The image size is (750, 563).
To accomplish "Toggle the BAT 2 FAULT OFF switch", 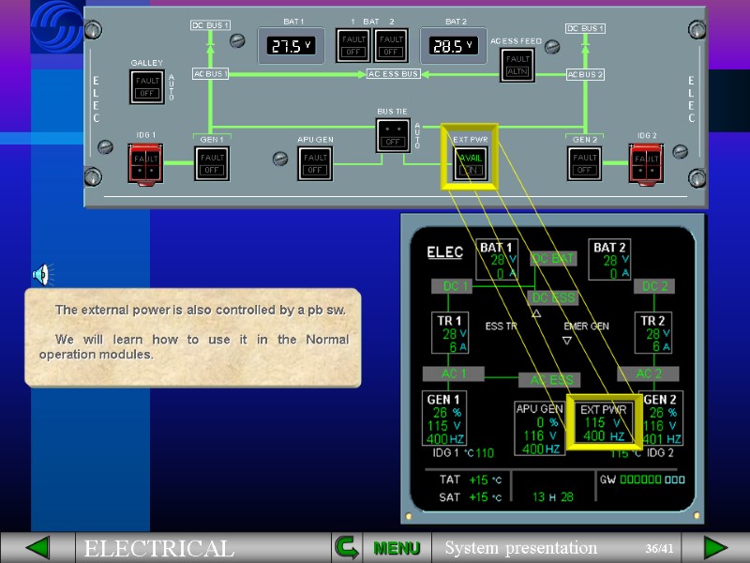I will pyautogui.click(x=390, y=45).
